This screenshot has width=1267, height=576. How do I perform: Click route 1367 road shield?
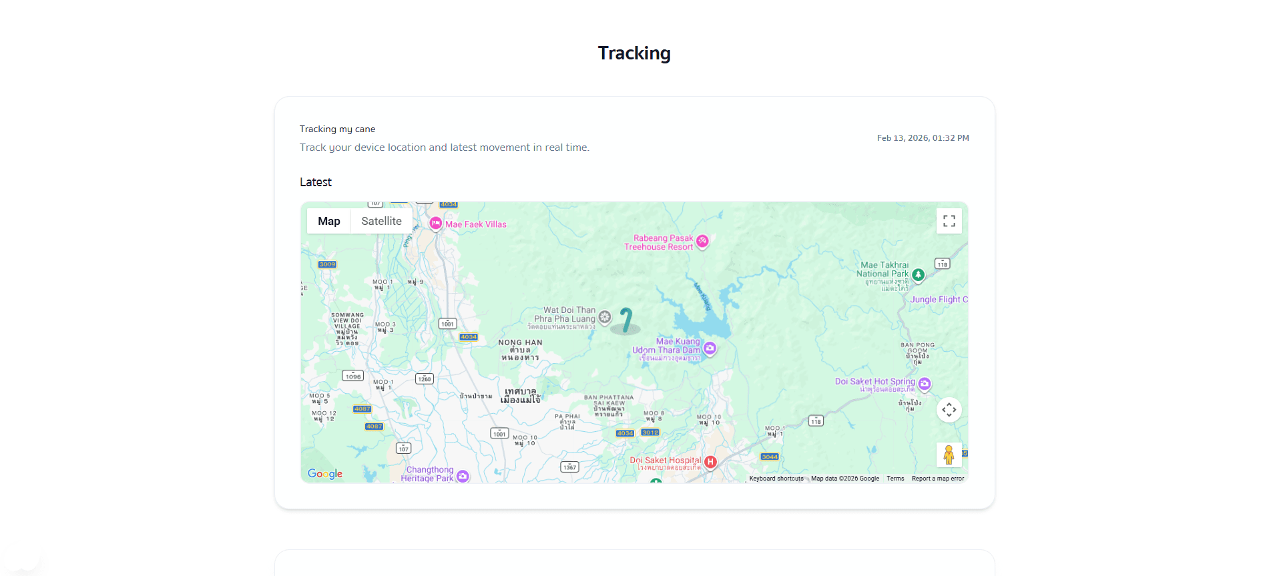(569, 467)
